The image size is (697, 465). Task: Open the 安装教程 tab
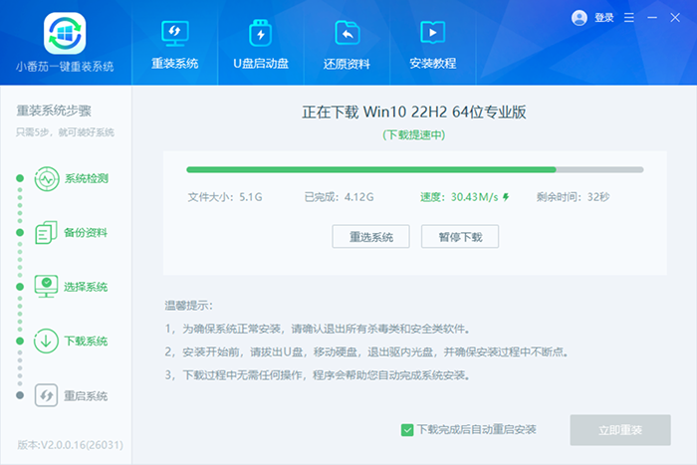click(433, 45)
